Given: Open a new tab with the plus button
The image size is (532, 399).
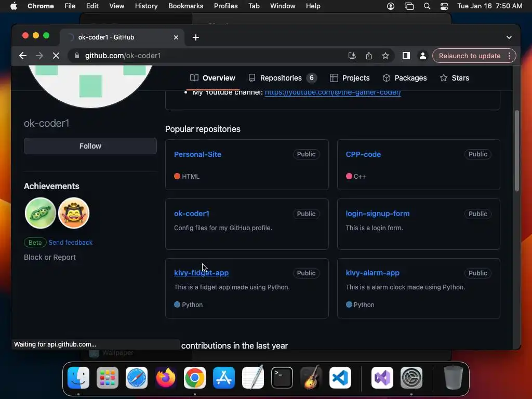Looking at the screenshot, I should pos(196,37).
